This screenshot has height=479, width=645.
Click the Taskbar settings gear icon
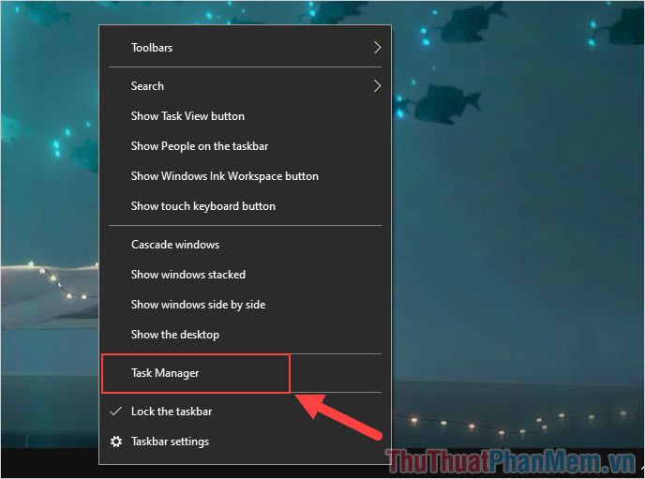(x=116, y=442)
